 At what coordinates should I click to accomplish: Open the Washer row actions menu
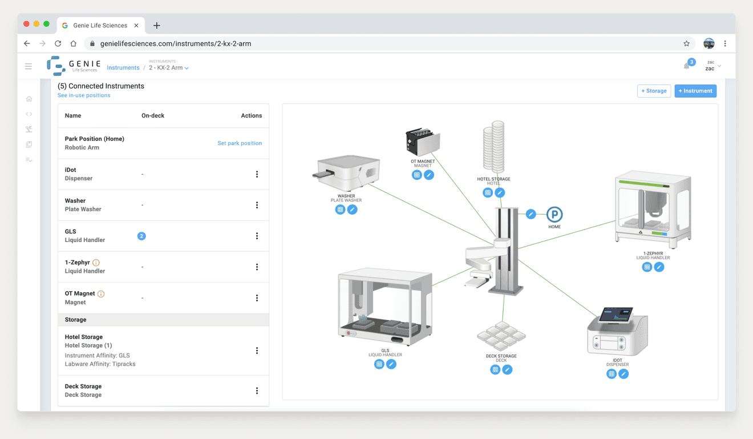pyautogui.click(x=257, y=205)
